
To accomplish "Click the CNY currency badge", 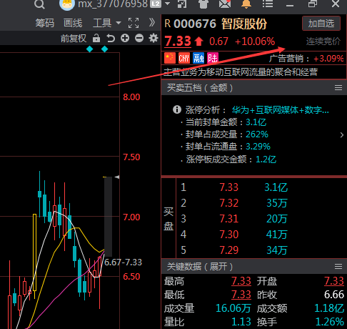I will [184, 58].
